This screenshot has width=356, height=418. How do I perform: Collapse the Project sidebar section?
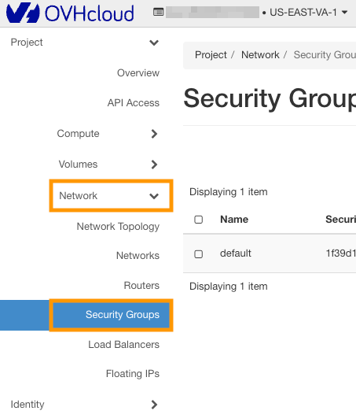click(85, 43)
